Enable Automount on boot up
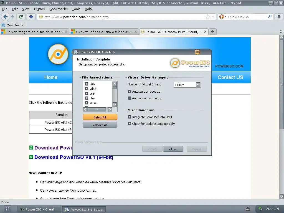The height and width of the screenshot is (213, 284). pyautogui.click(x=130, y=98)
